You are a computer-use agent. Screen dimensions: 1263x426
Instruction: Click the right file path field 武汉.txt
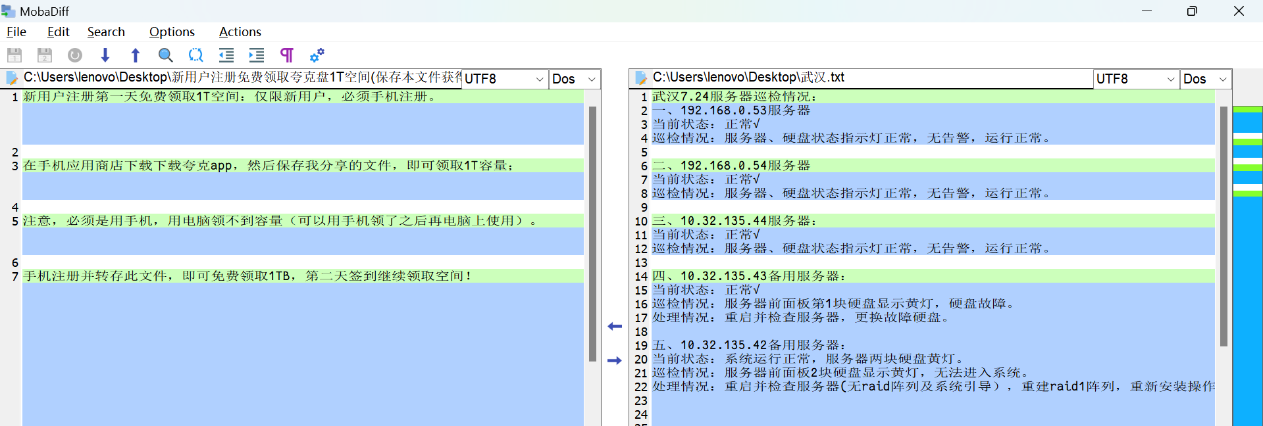[871, 78]
